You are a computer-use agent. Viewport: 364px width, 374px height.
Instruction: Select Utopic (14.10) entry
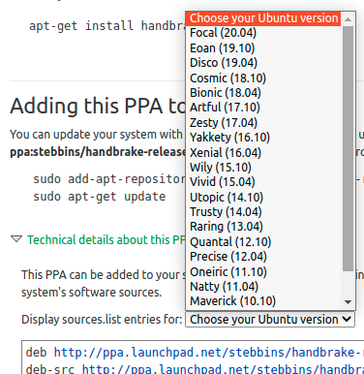point(263,197)
